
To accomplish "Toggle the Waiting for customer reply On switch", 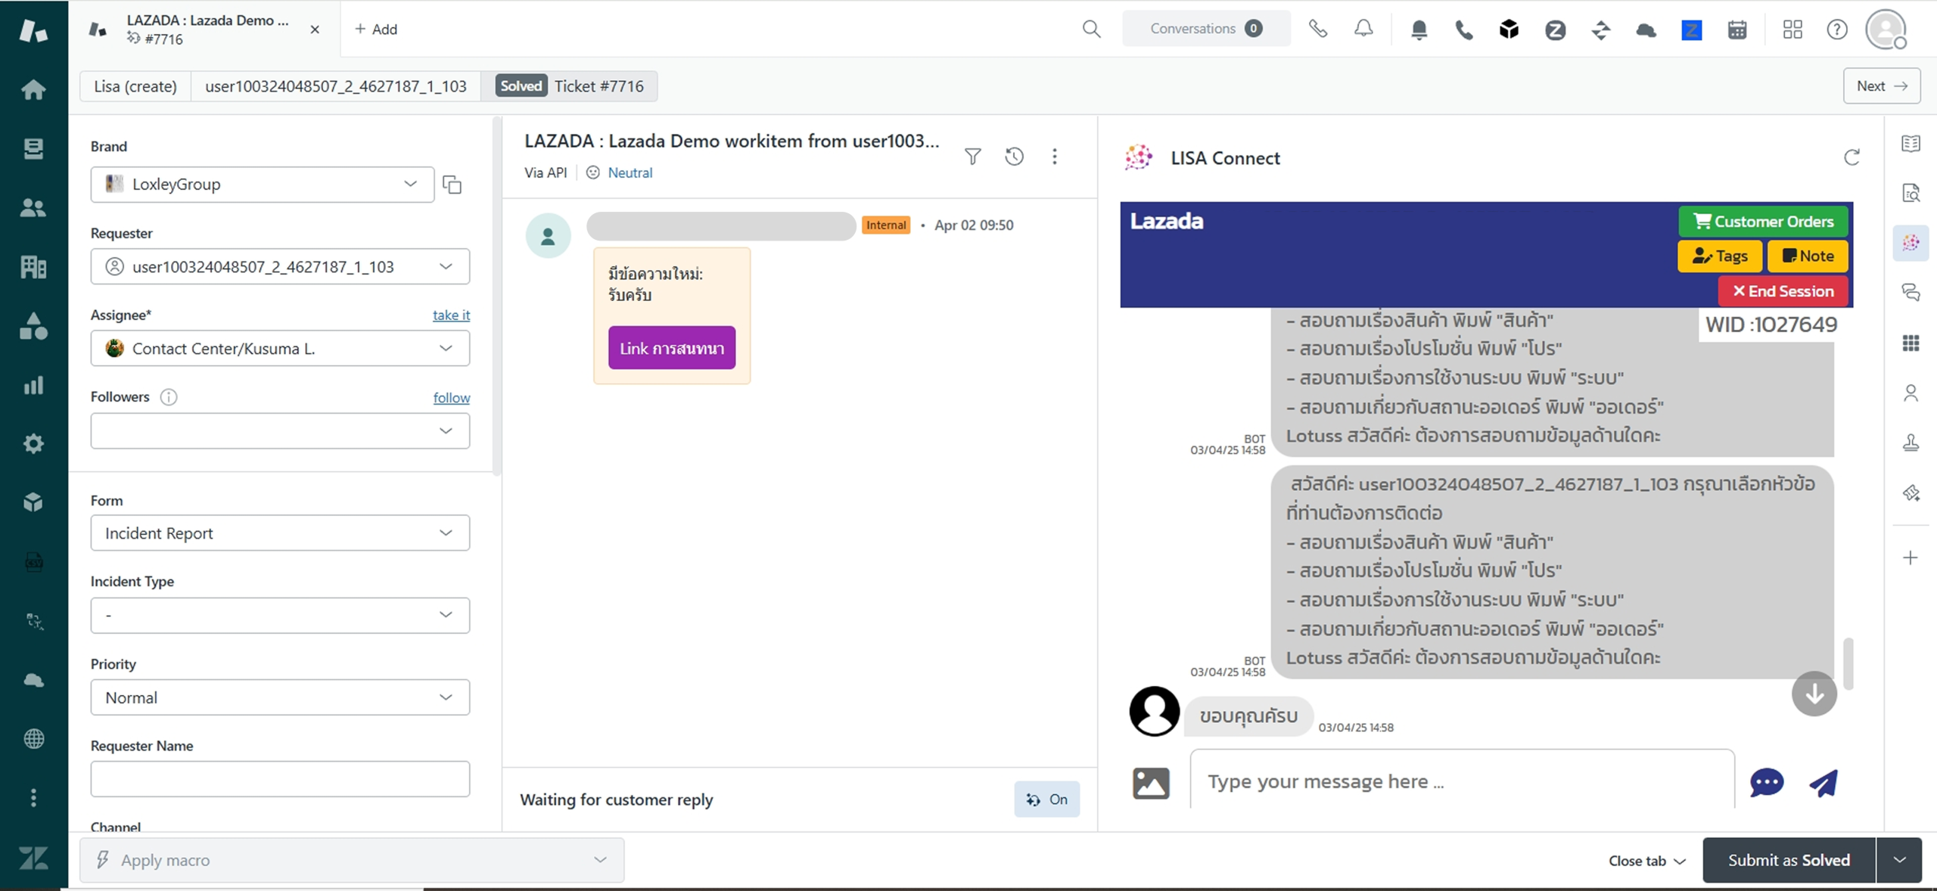I will click(1046, 799).
